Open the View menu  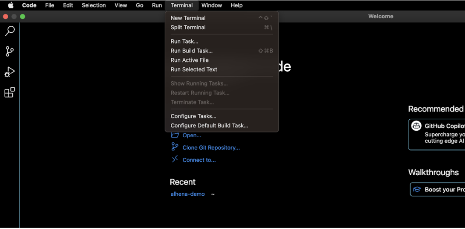[x=121, y=5]
